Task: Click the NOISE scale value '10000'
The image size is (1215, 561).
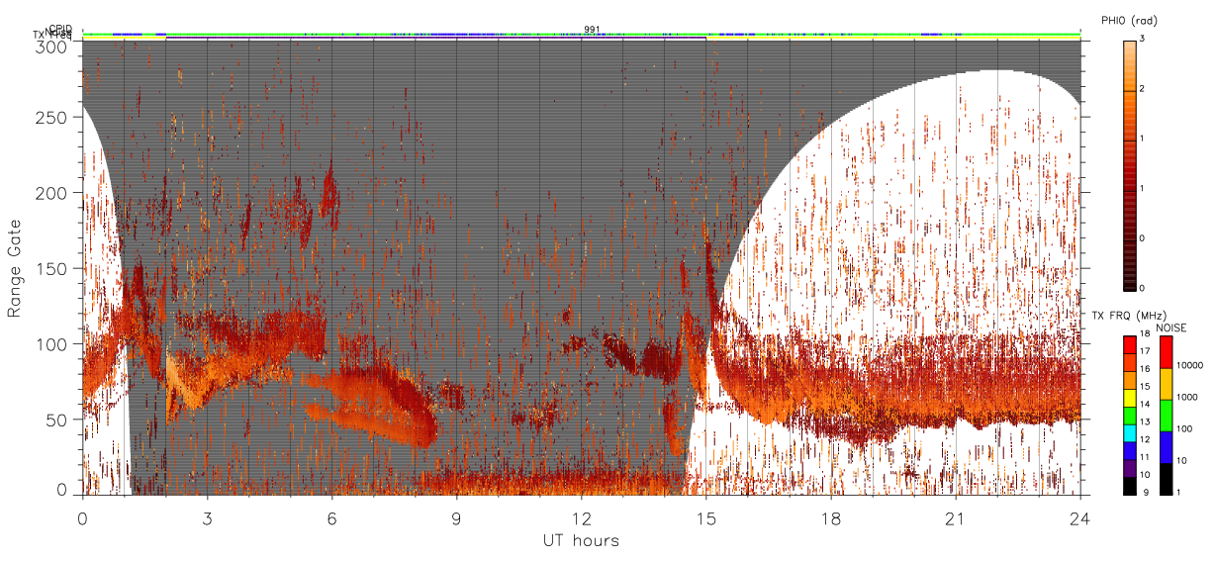Action: 1191,365
